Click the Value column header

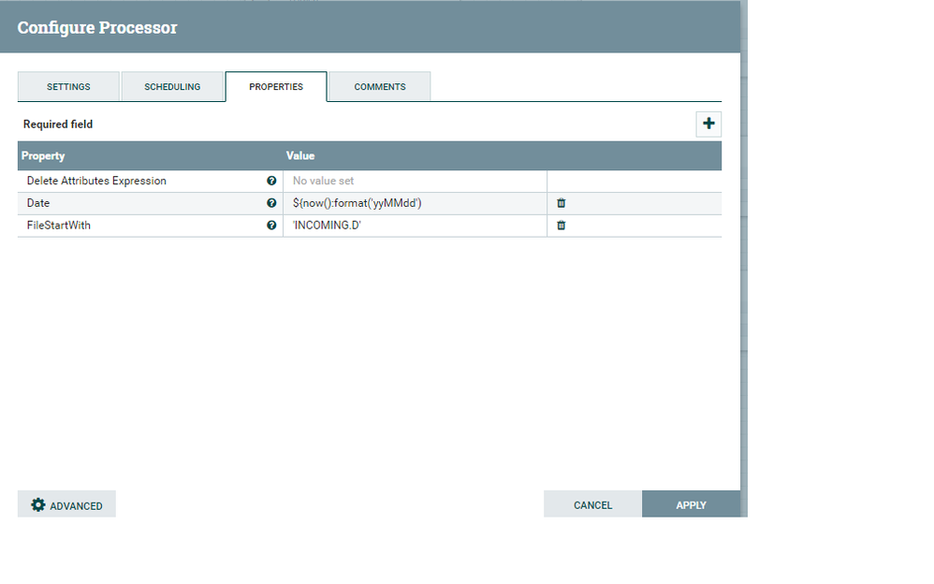(x=300, y=155)
